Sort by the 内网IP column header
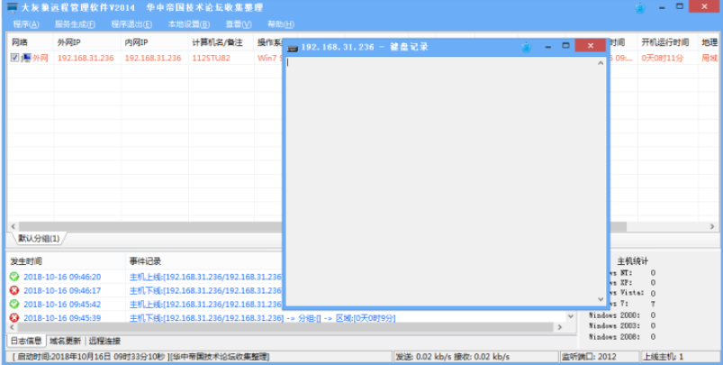Viewport: 723px width, 365px height. [x=155, y=42]
